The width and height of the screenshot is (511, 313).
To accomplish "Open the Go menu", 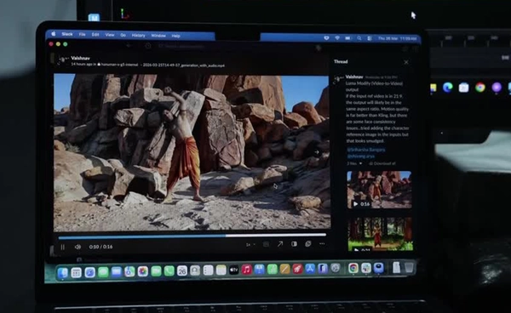I will coord(123,35).
